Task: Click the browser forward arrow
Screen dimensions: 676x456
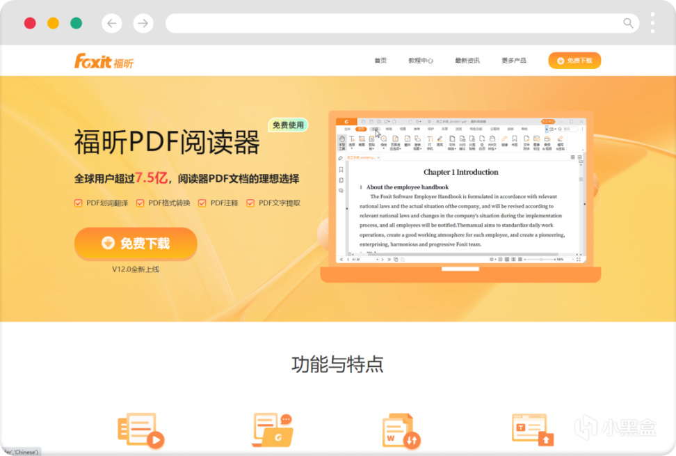Action: point(143,23)
